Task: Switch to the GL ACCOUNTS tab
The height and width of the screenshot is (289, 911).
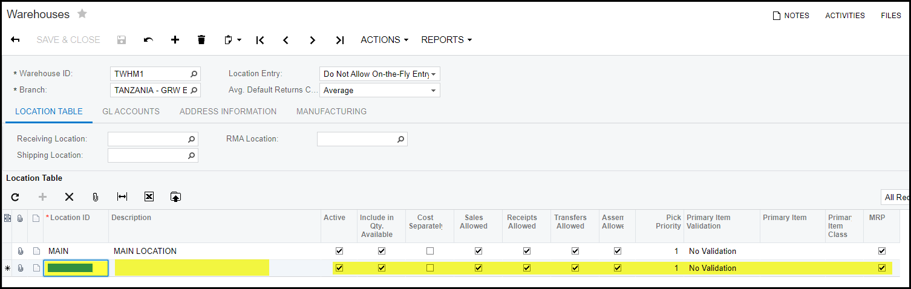Action: (131, 111)
